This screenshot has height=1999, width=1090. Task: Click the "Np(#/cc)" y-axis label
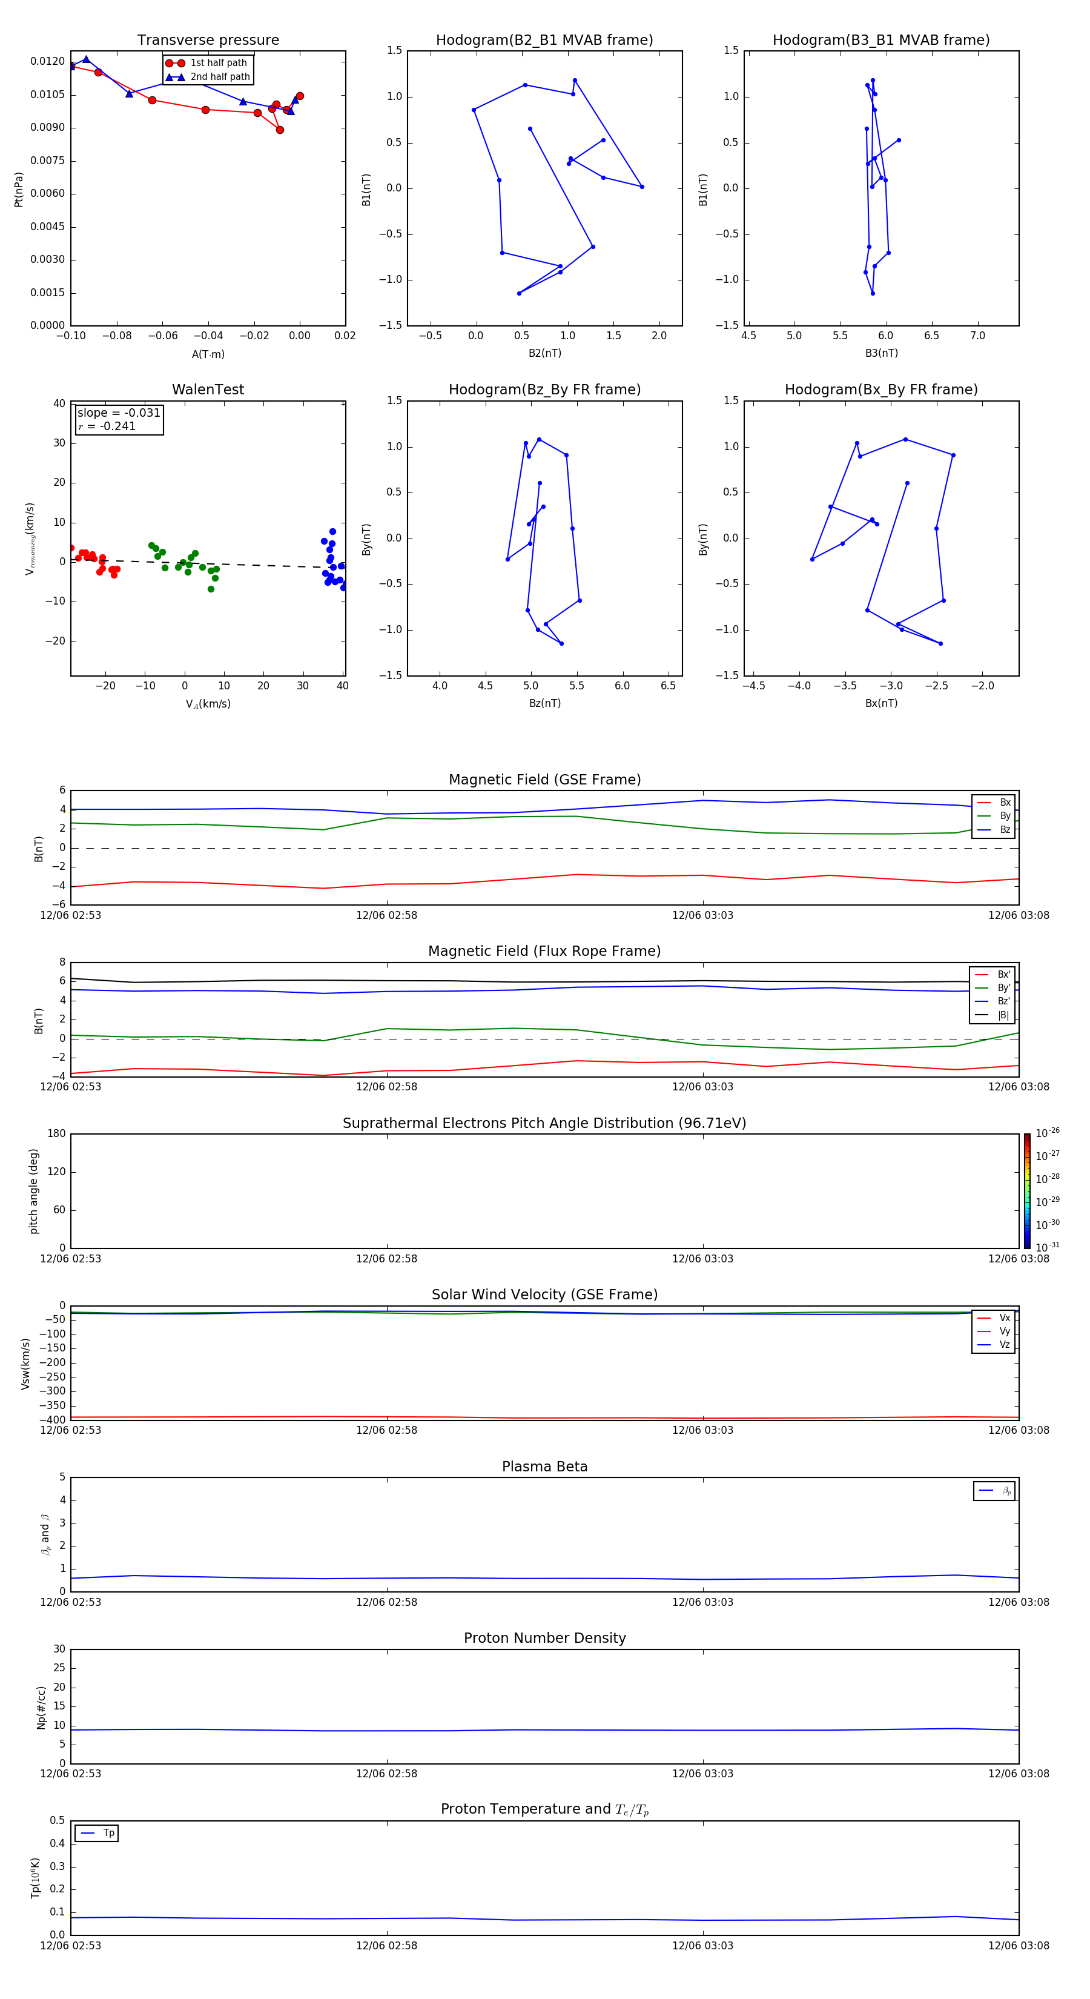point(41,1707)
